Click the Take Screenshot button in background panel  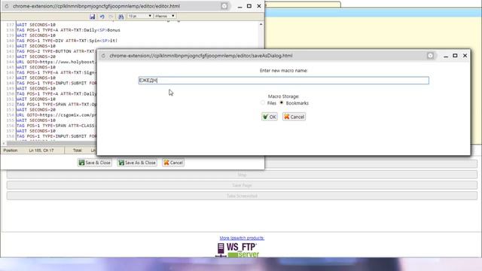[242, 196]
